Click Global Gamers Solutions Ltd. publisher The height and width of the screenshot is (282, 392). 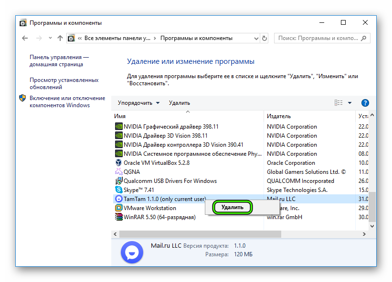[306, 172]
